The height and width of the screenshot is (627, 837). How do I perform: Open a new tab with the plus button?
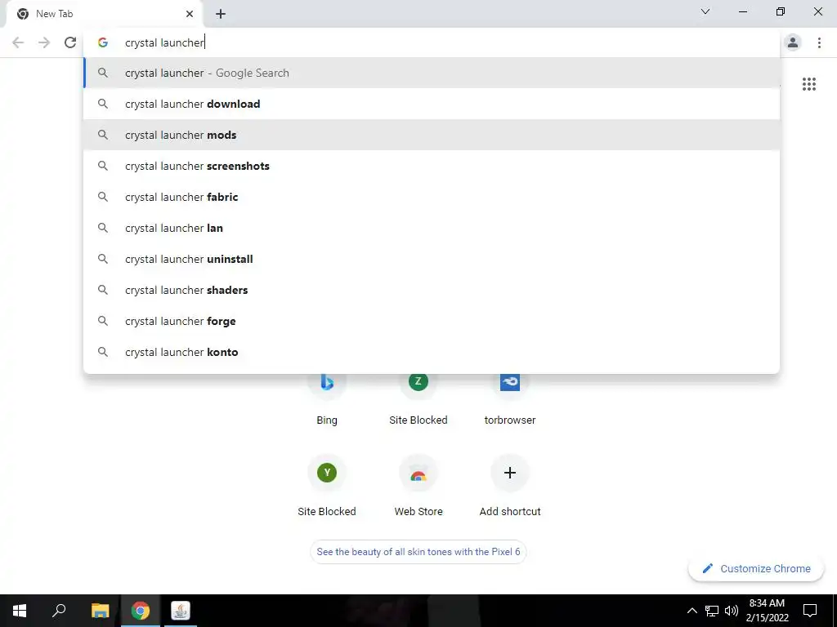point(221,14)
